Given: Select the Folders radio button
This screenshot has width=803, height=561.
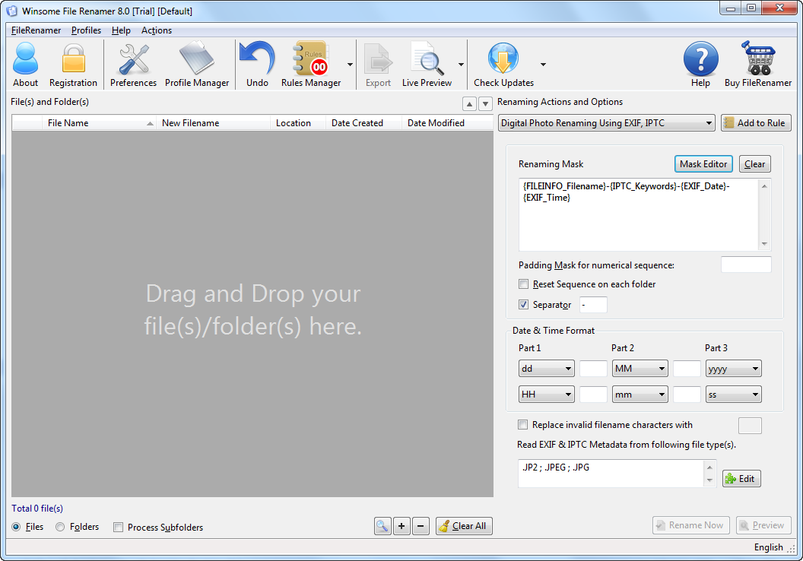Looking at the screenshot, I should tap(60, 527).
